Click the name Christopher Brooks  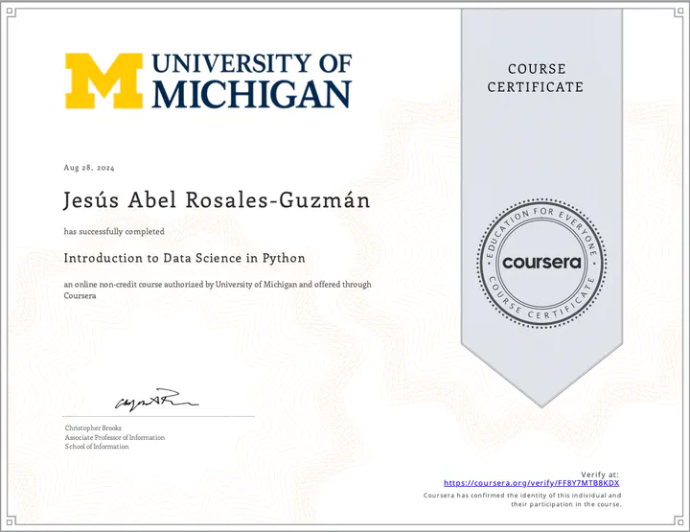coord(93,428)
